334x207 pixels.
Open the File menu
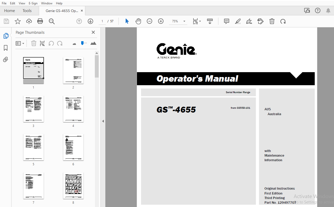click(x=4, y=3)
